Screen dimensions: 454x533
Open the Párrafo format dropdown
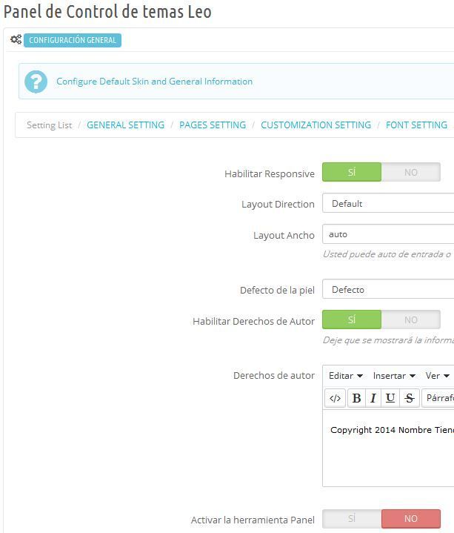point(438,398)
